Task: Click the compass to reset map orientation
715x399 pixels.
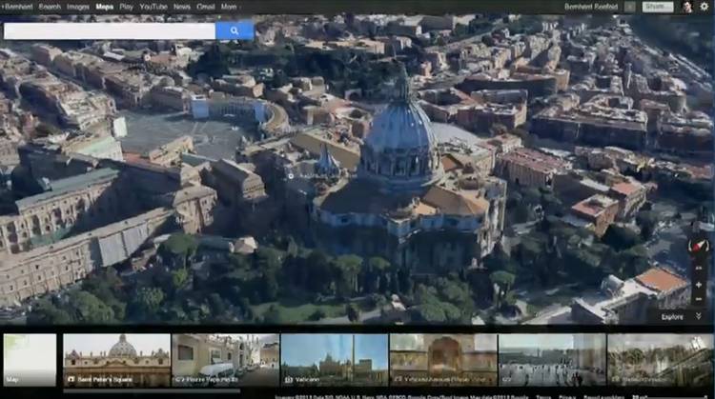Action: coord(698,247)
